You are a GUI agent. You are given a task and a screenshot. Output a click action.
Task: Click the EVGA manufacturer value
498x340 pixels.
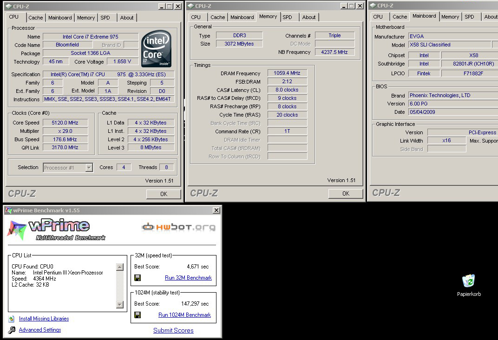pyautogui.click(x=453, y=36)
